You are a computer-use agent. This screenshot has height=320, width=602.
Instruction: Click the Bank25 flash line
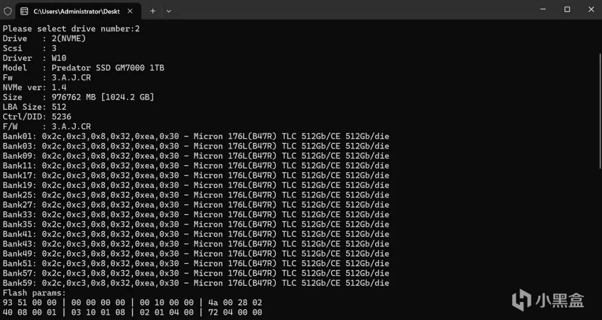pyautogui.click(x=196, y=195)
